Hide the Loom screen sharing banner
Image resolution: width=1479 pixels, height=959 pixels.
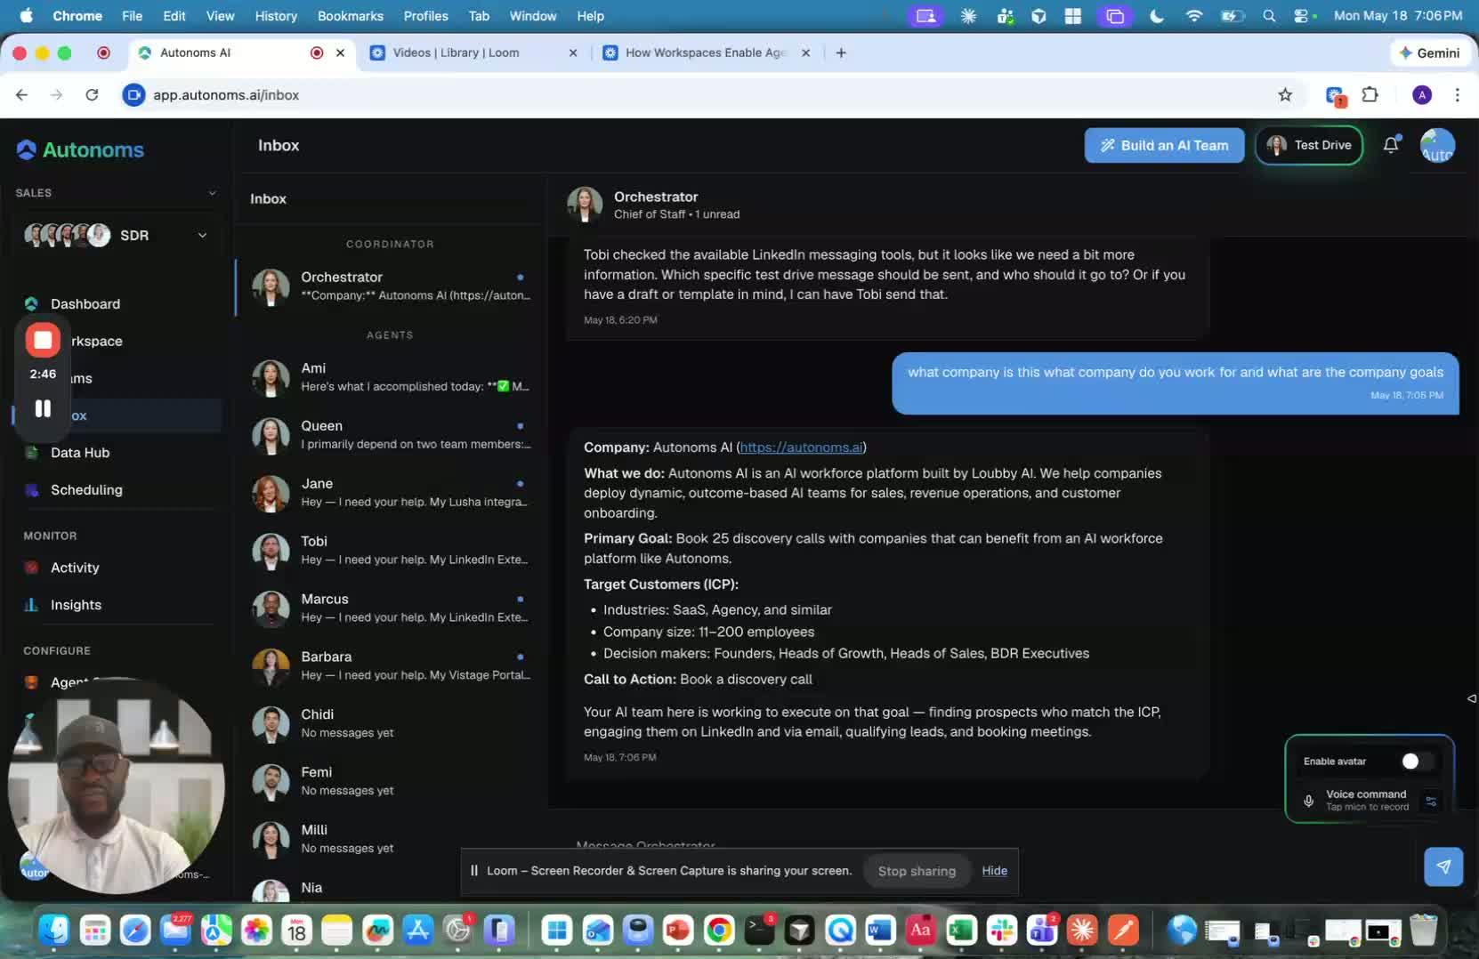(995, 871)
